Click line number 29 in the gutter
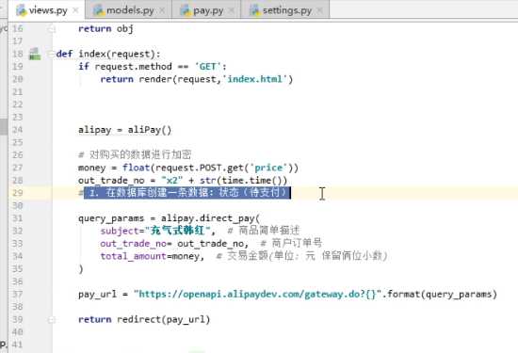This screenshot has width=518, height=353. coord(17,193)
